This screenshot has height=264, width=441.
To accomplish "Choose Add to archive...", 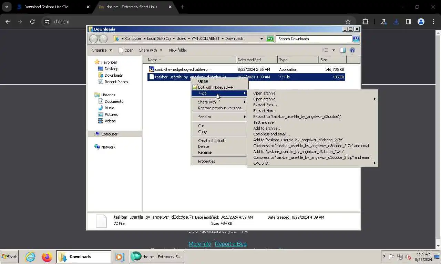I will click(x=267, y=128).
